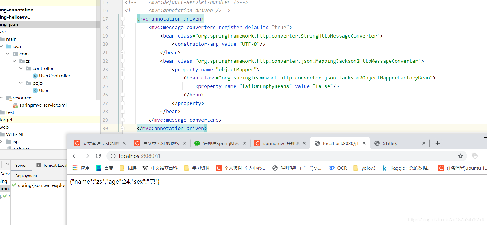The height and width of the screenshot is (225, 487).
Task: Select the target folder
Action: click(6, 120)
